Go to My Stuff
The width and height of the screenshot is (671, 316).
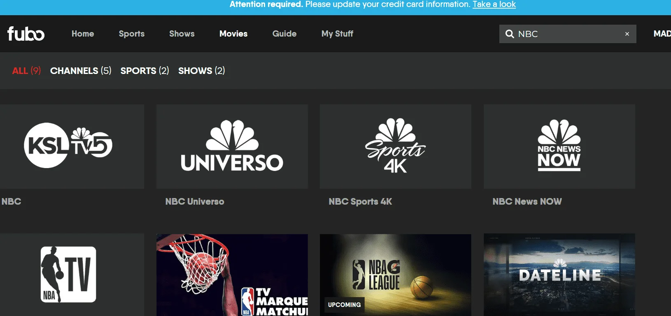pyautogui.click(x=337, y=34)
